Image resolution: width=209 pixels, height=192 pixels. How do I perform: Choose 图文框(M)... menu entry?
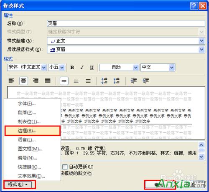coord(32,149)
